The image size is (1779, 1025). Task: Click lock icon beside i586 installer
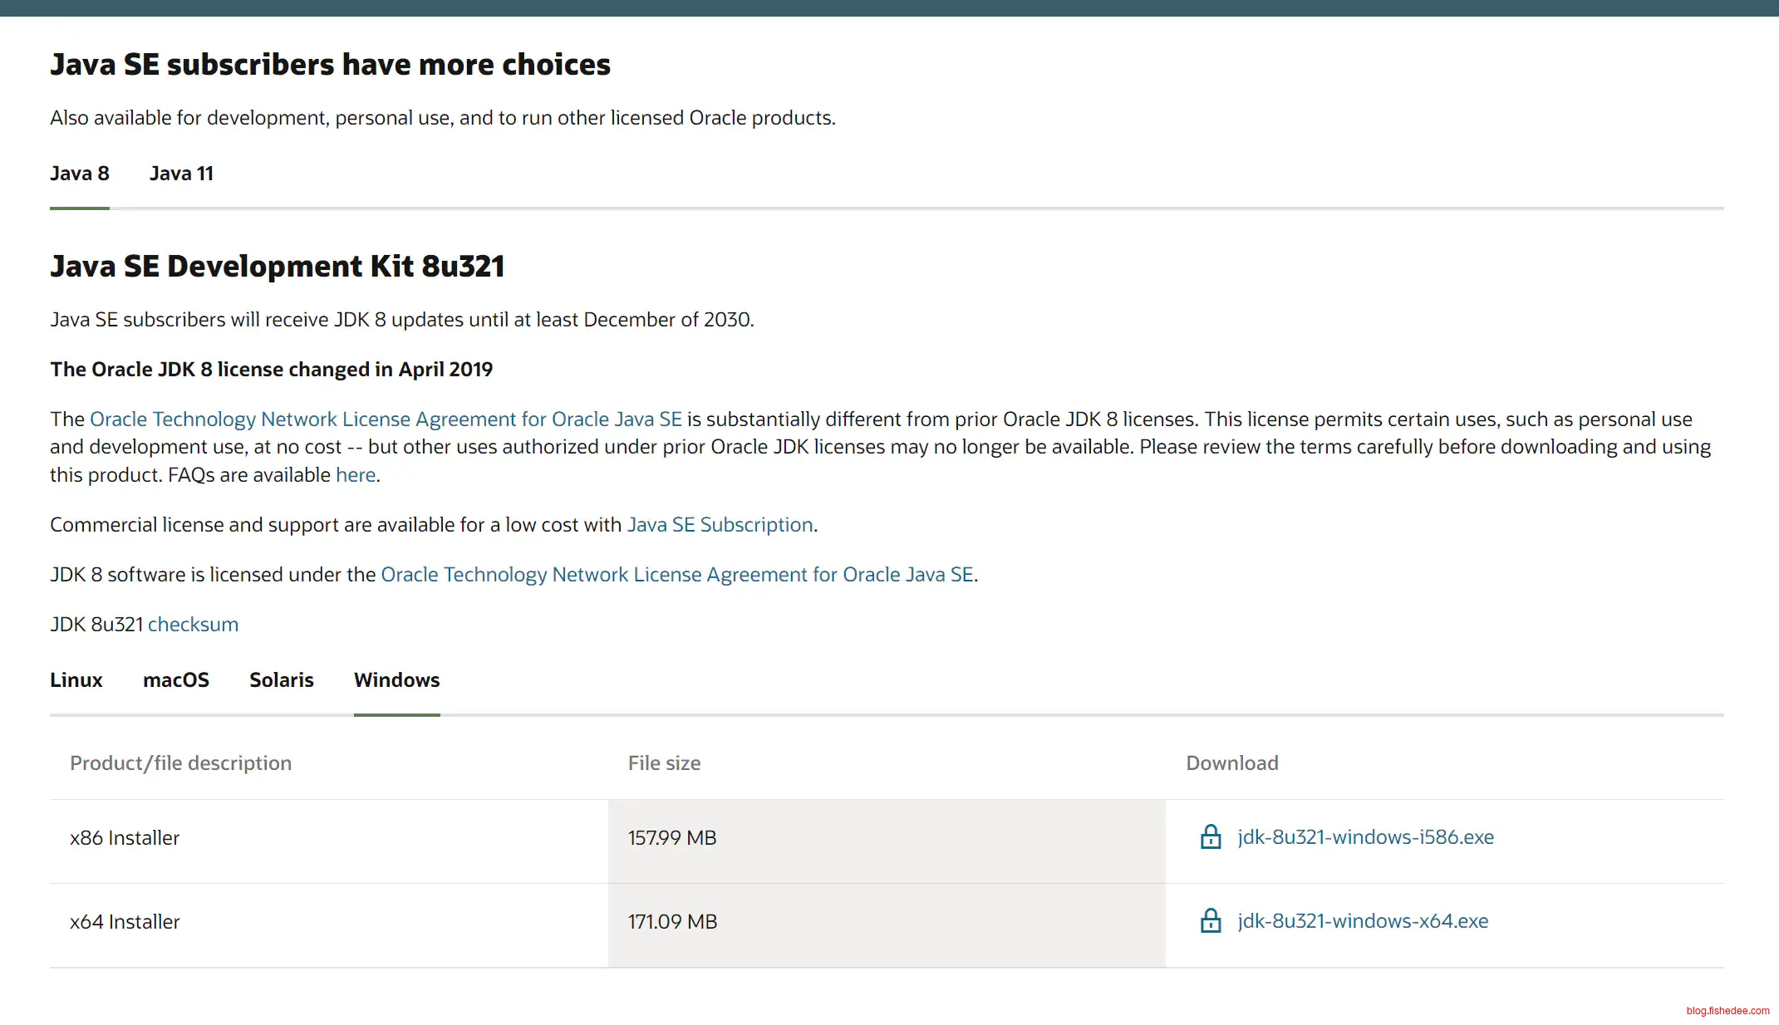click(1211, 836)
